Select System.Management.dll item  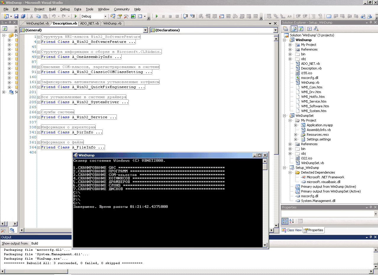click(x=318, y=201)
